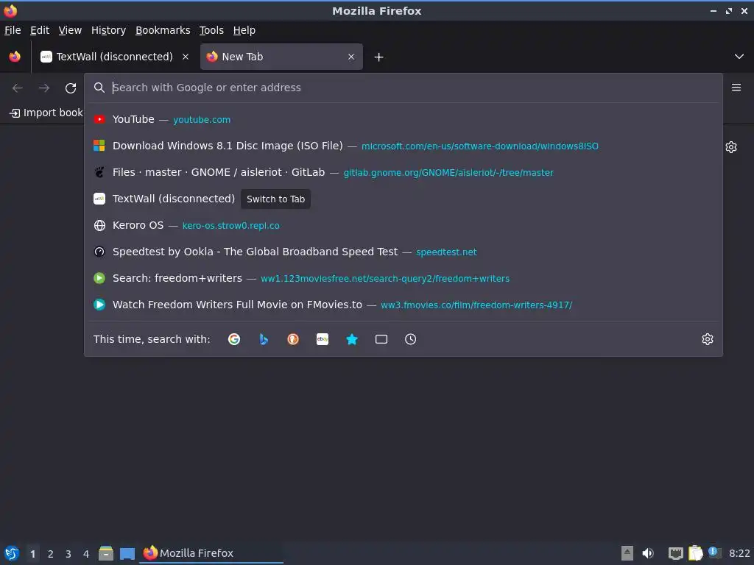754x565 pixels.
Task: Close the New Tab tab
Action: coord(351,57)
